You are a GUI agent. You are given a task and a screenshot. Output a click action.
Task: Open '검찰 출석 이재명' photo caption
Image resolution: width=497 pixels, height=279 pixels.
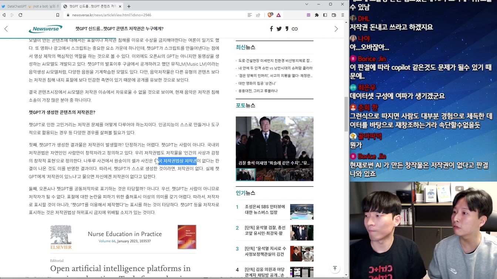274,163
